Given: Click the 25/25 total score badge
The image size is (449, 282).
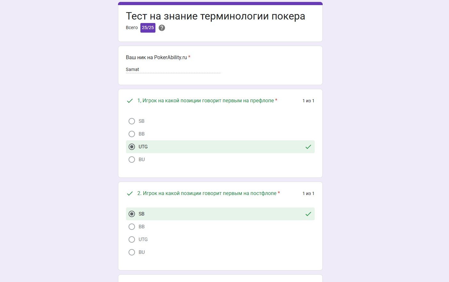Looking at the screenshot, I should click(148, 28).
